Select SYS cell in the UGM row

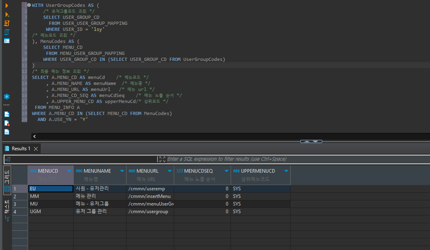tap(261, 212)
